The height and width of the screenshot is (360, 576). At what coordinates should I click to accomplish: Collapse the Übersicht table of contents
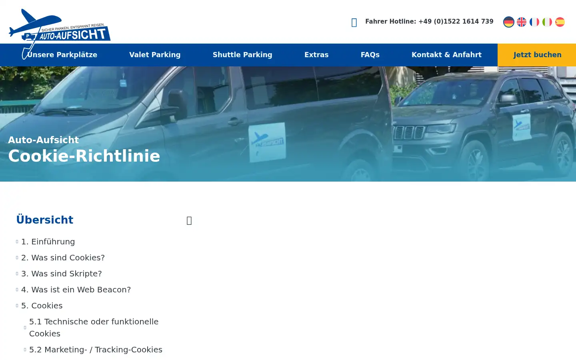[189, 220]
